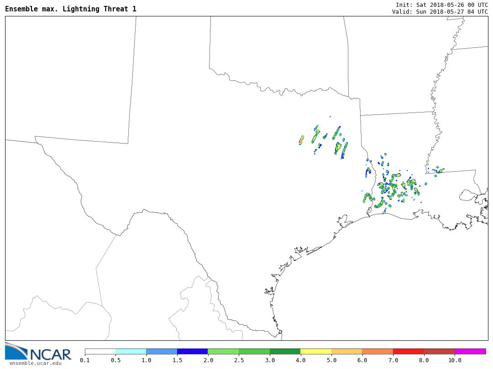Click the small lightning cell near Mississippi border
The width and height of the screenshot is (493, 369).
pyautogui.click(x=439, y=171)
